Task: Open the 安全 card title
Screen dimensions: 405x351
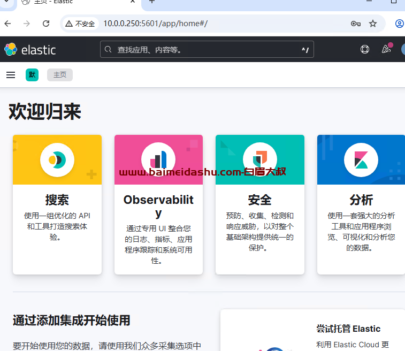Action: pyautogui.click(x=260, y=200)
